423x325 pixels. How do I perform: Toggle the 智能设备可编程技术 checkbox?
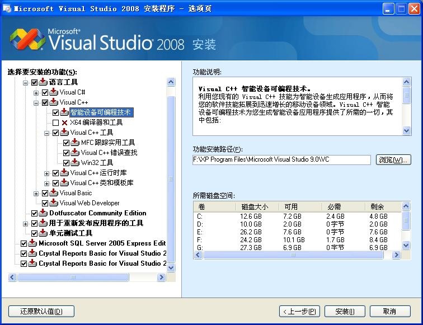(55, 112)
